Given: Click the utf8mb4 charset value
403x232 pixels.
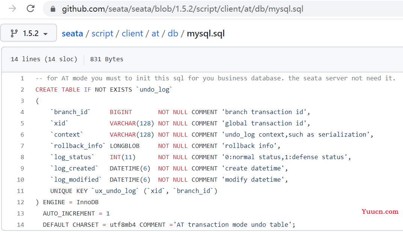Looking at the screenshot, I should tap(122, 225).
